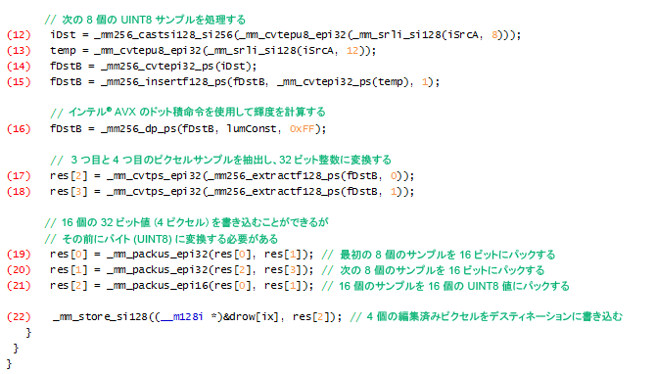Click comment 16 個の UINT8 値にパックする
656x374 pixels.
click(x=445, y=286)
